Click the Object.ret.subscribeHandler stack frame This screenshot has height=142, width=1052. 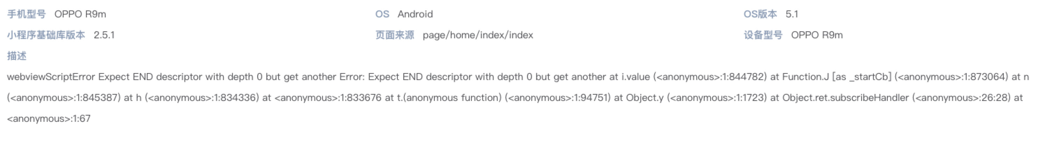click(x=845, y=98)
